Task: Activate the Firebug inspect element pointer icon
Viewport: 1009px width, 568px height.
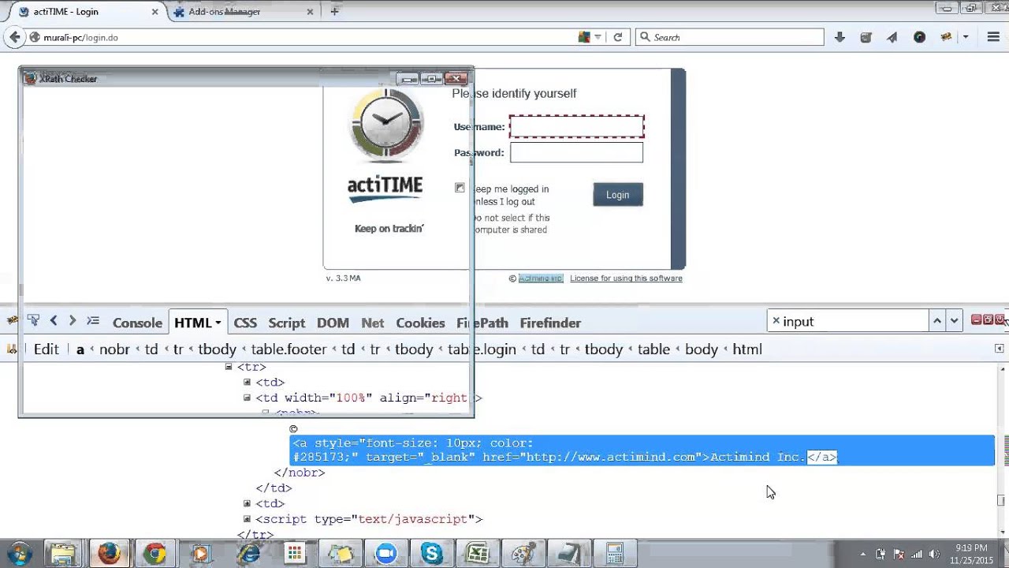Action: click(33, 320)
